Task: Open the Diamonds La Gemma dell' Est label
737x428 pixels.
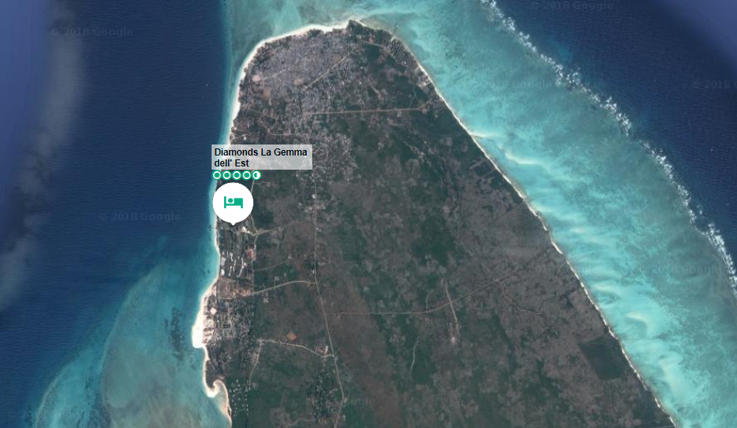Action: (x=262, y=156)
